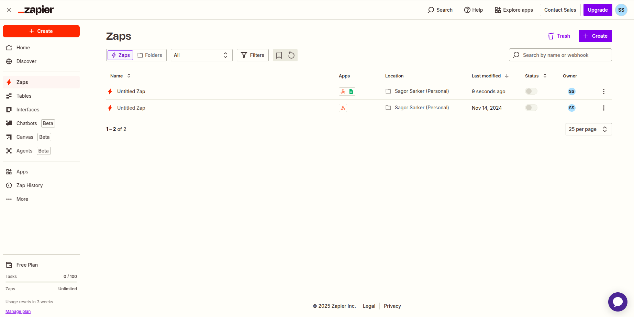The width and height of the screenshot is (634, 317).
Task: Click the Tasks usage progress bar
Action: pos(41,282)
